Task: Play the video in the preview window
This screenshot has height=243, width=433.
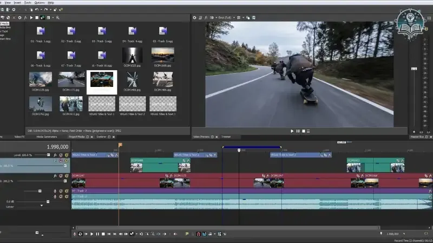Action: pyautogui.click(x=292, y=131)
